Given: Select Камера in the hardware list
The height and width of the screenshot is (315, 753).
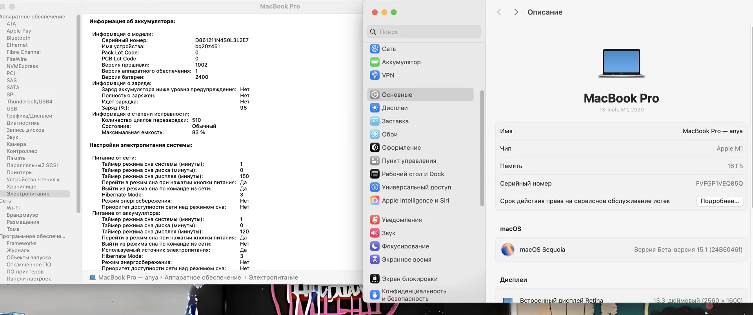Looking at the screenshot, I should 16,145.
